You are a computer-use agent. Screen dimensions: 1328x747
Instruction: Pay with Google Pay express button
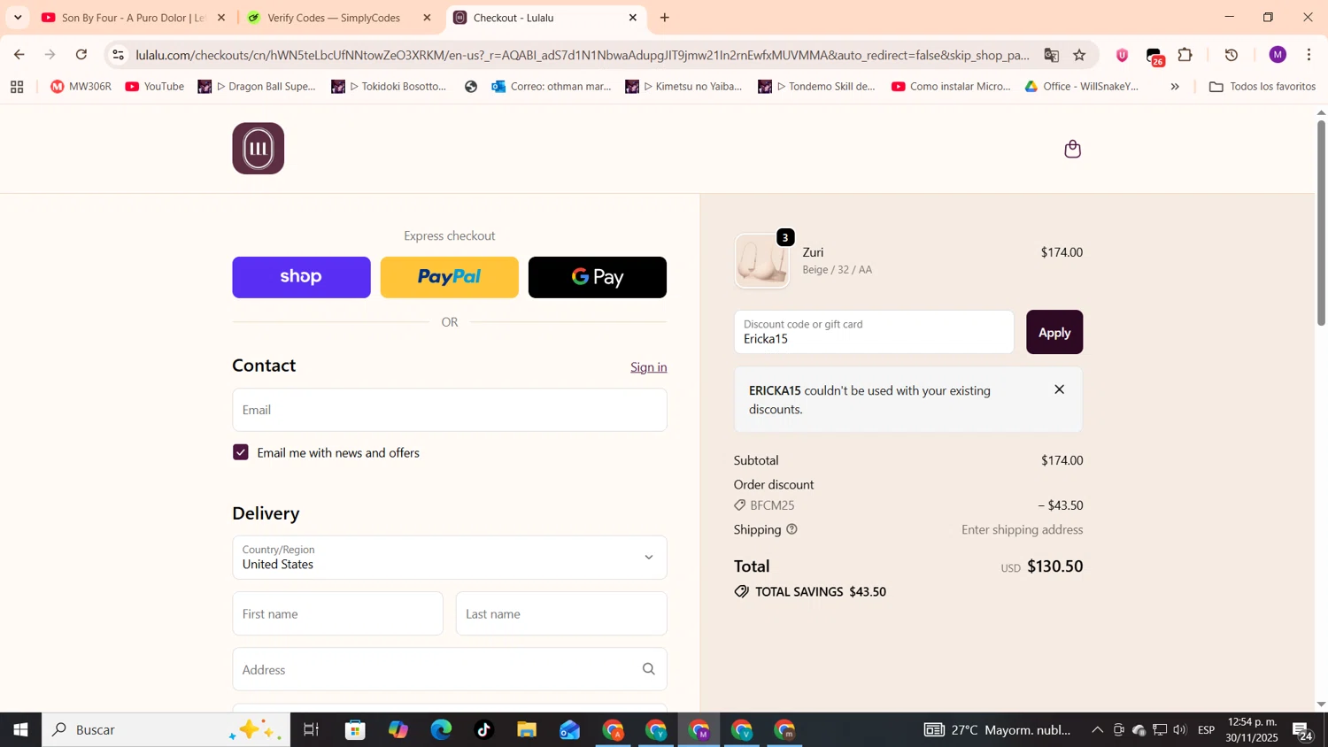(598, 277)
